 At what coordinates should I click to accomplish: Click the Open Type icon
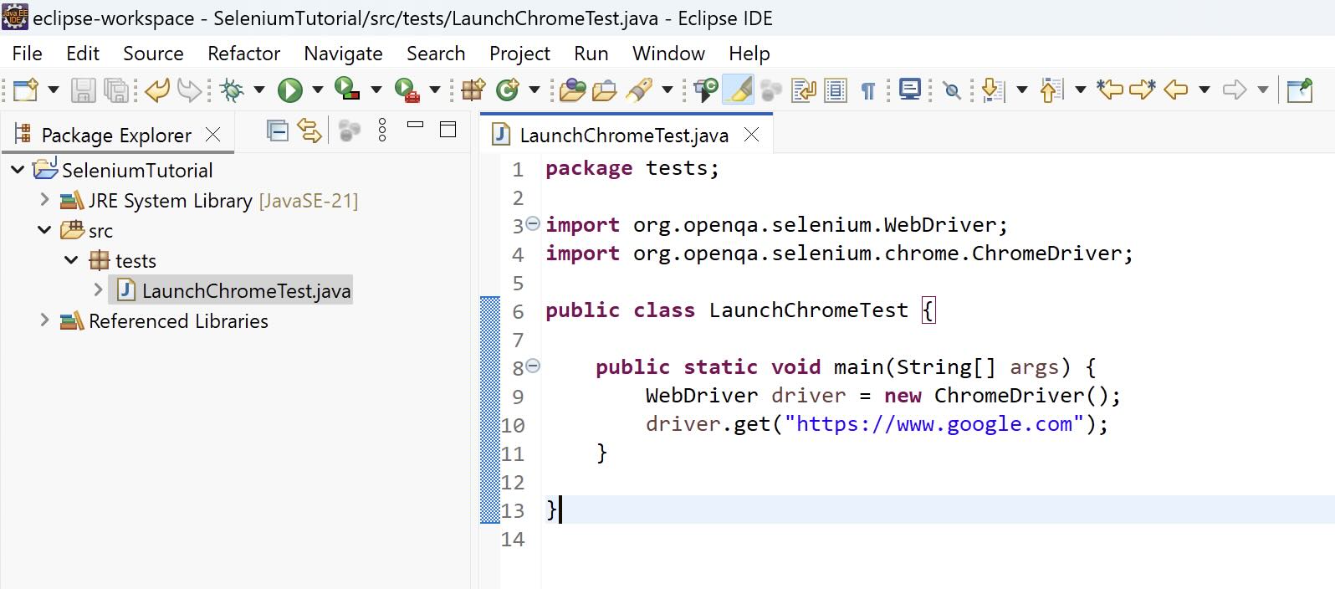point(573,90)
